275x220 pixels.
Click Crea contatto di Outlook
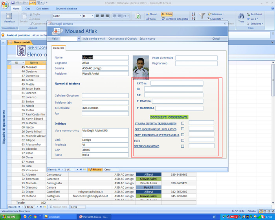click(x=123, y=38)
